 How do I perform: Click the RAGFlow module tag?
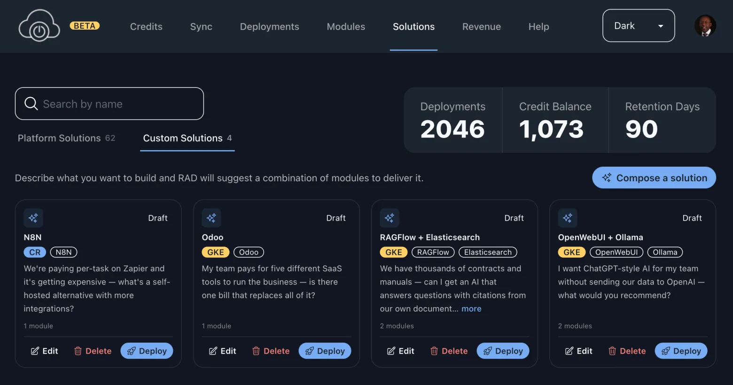(x=433, y=252)
